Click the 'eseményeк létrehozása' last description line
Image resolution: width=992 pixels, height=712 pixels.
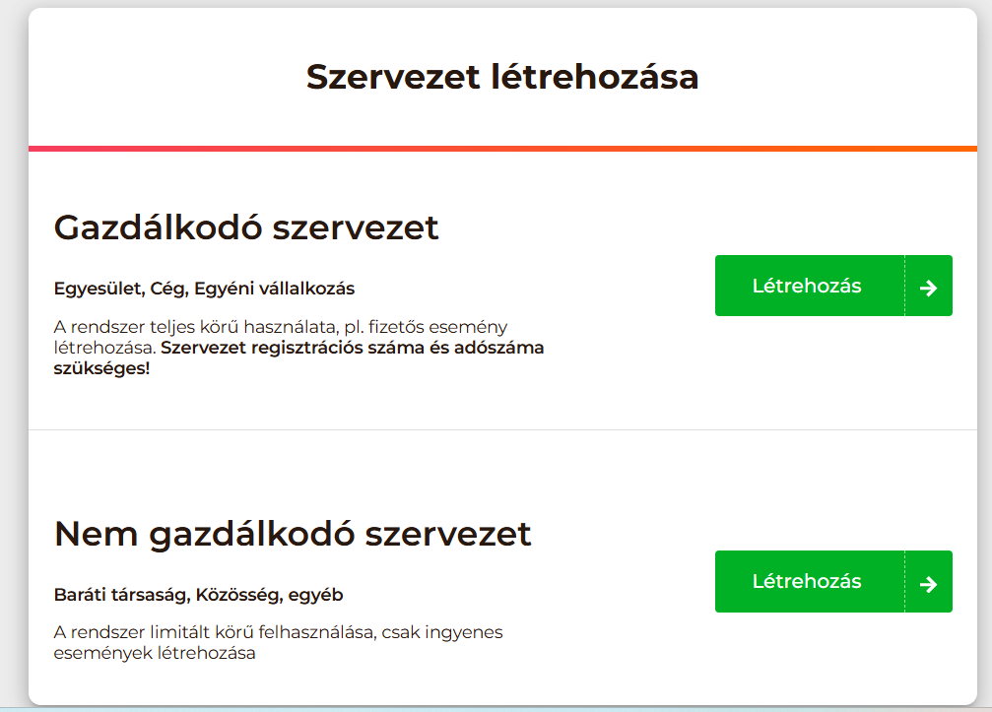(155, 653)
